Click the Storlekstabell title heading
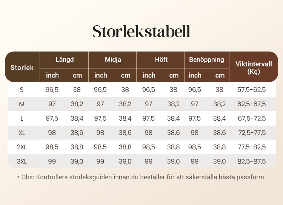 point(141,32)
